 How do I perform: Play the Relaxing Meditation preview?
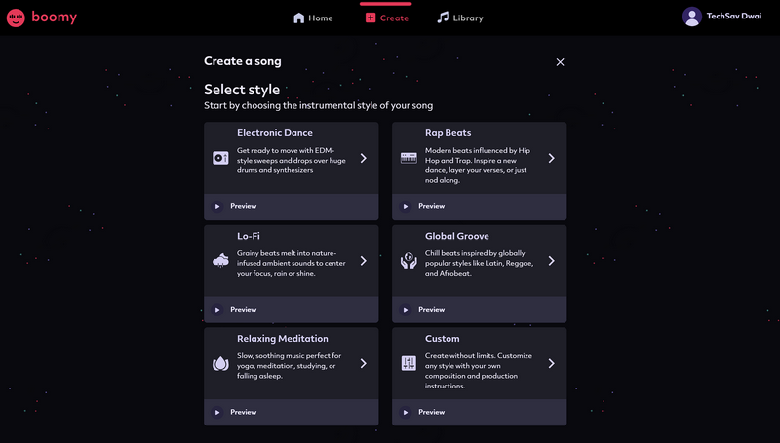coord(217,412)
